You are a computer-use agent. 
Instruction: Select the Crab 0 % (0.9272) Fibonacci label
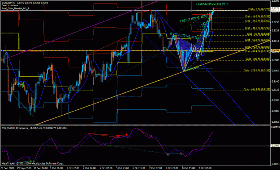click(259, 9)
